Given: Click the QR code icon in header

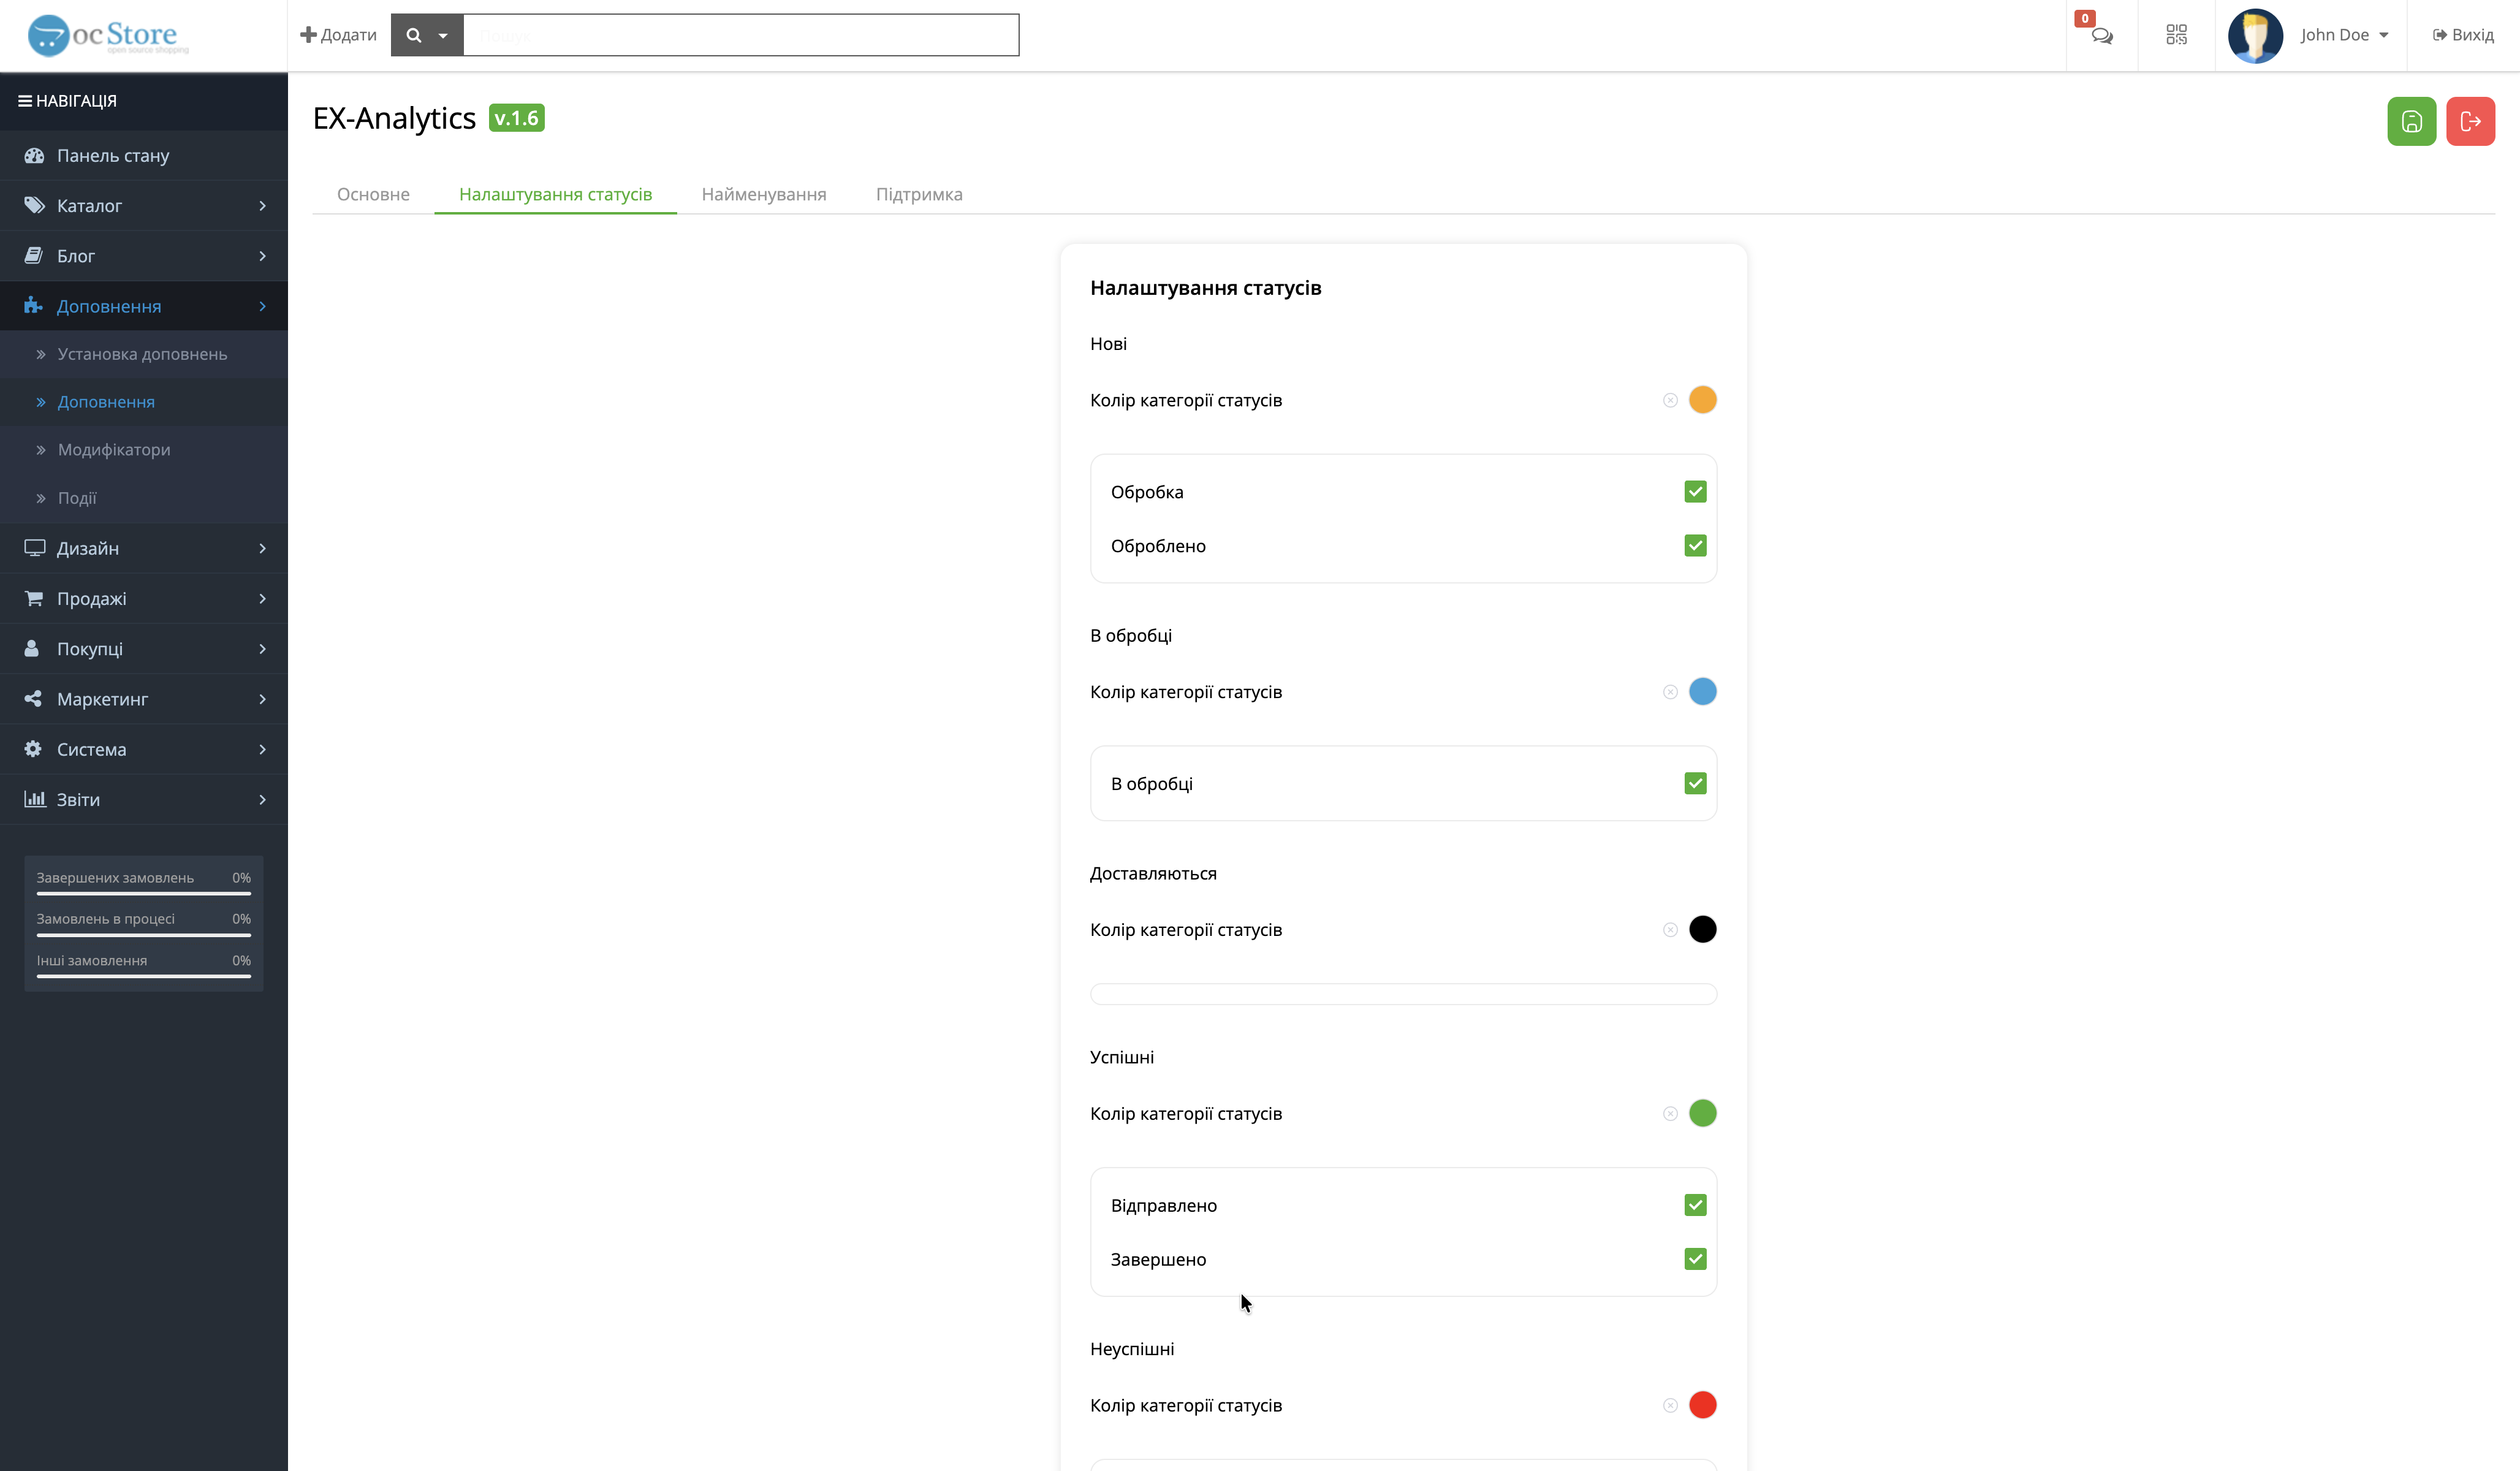Looking at the screenshot, I should coord(2176,35).
